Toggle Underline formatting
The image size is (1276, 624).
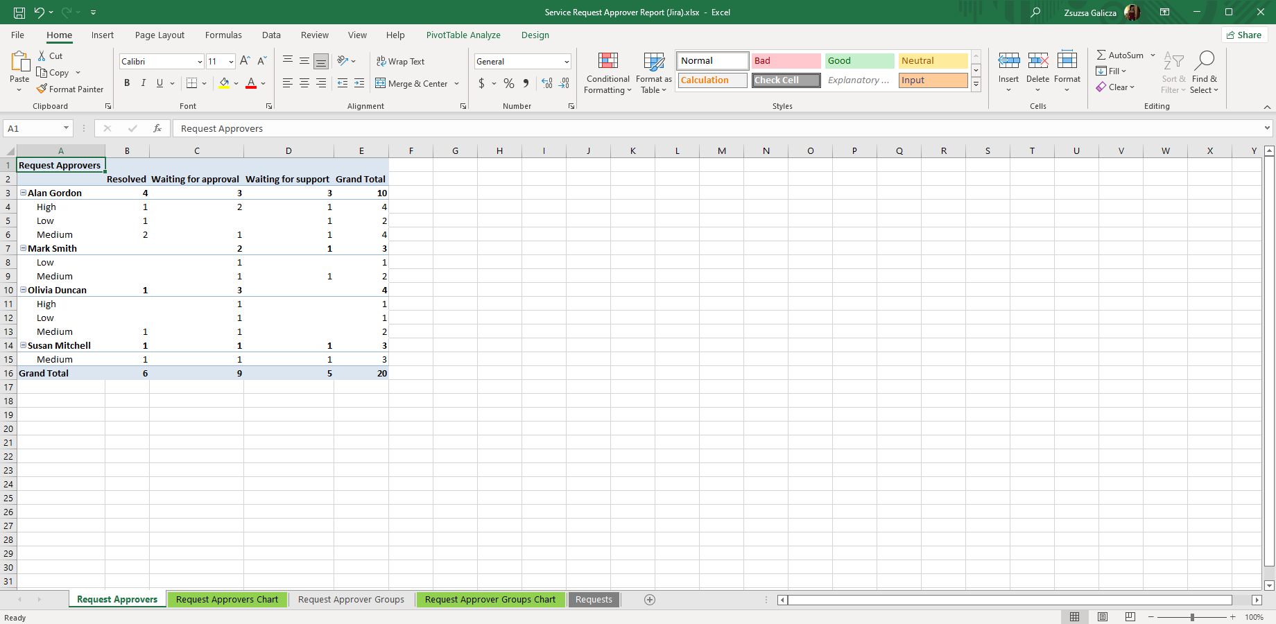point(160,83)
